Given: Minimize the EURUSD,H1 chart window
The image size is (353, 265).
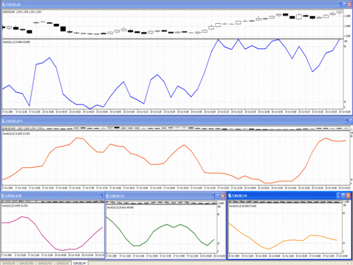Looking at the screenshot, I should coord(213,196).
